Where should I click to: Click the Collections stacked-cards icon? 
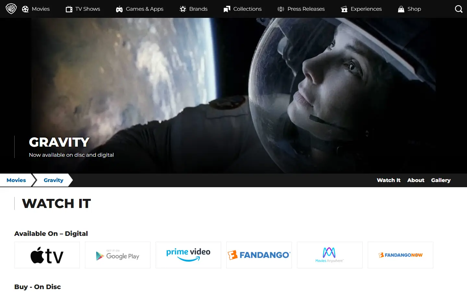(227, 9)
